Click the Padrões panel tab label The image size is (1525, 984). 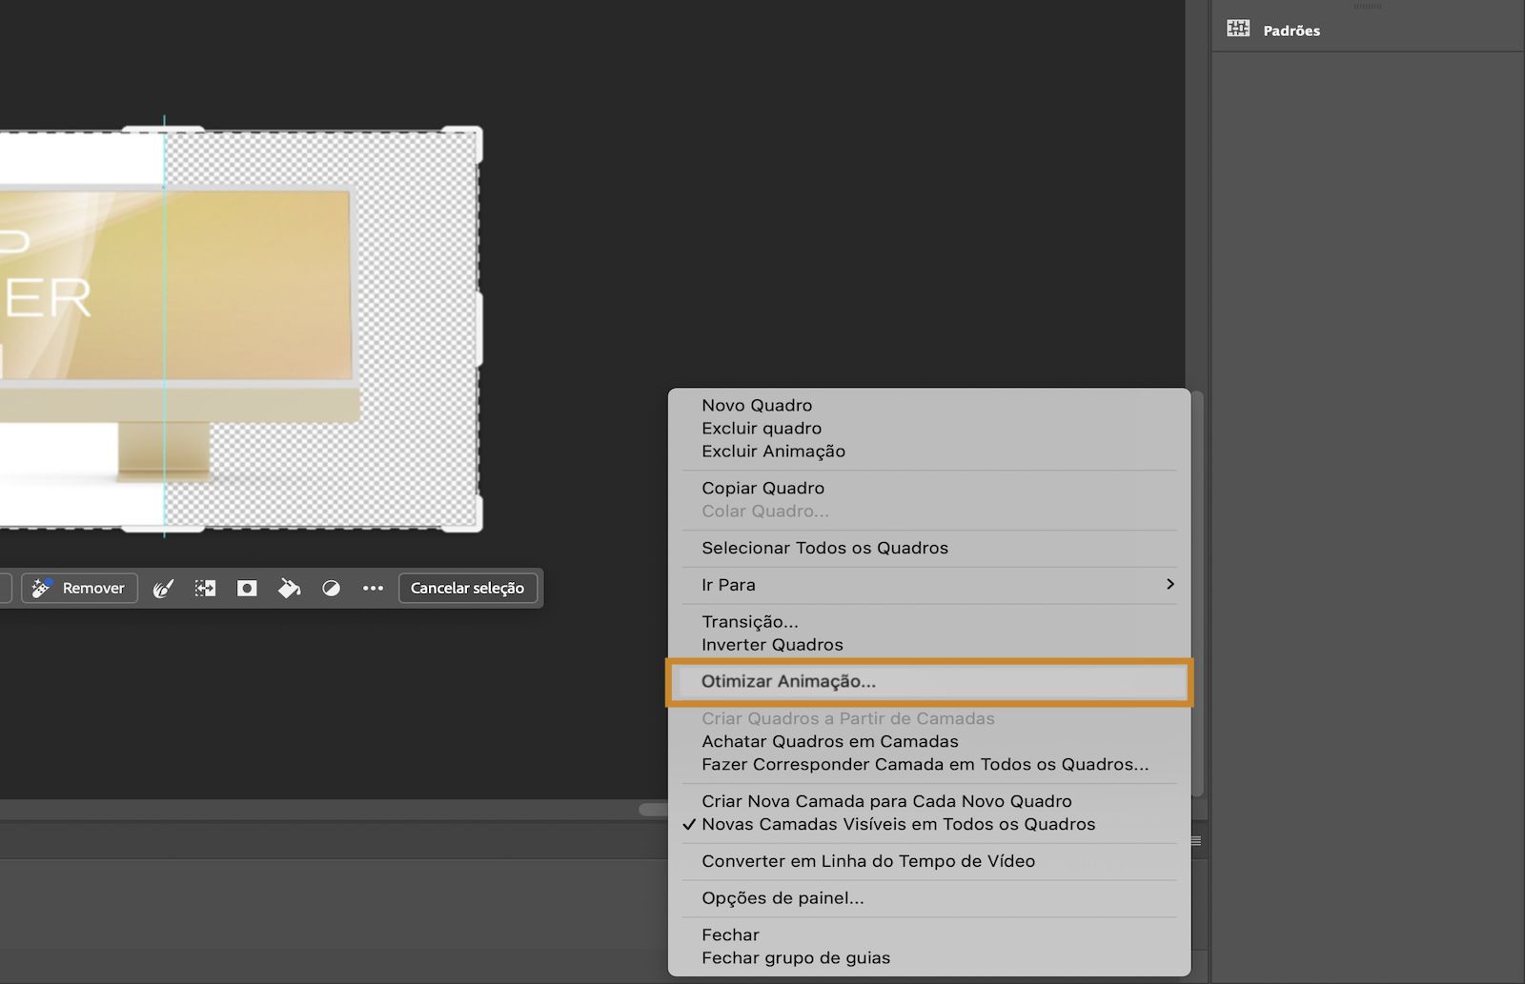pyautogui.click(x=1291, y=30)
